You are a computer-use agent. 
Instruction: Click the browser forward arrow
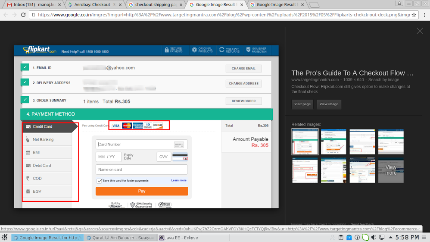[x=14, y=15]
